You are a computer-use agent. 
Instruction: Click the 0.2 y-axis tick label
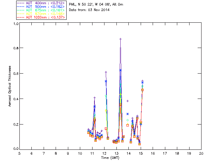[16, 124]
